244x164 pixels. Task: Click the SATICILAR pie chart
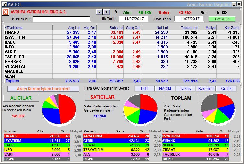(x=141, y=109)
